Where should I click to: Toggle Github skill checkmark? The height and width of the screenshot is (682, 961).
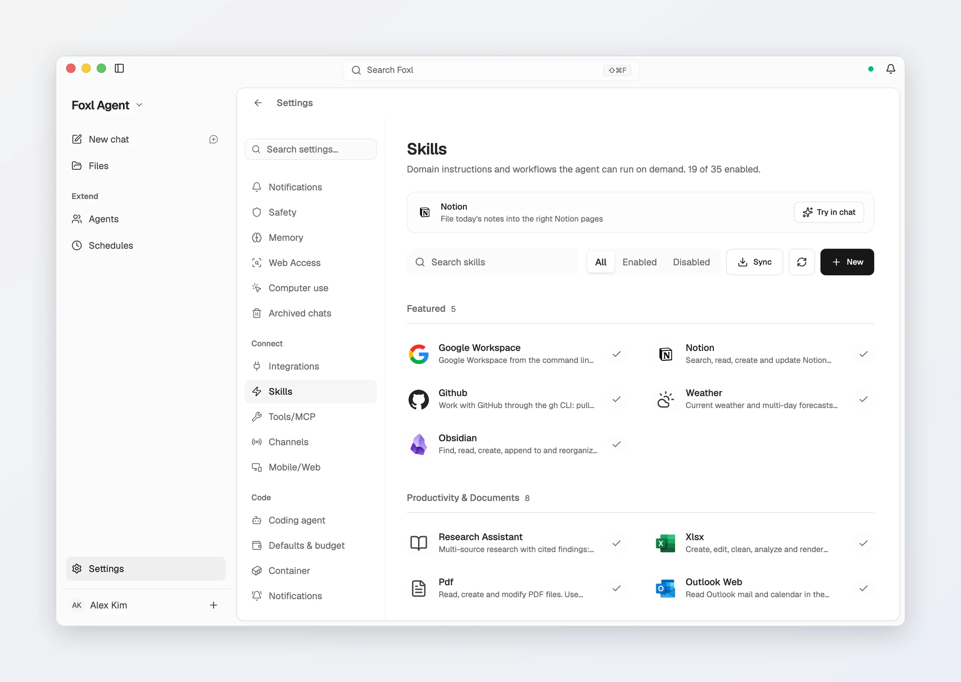pos(616,399)
